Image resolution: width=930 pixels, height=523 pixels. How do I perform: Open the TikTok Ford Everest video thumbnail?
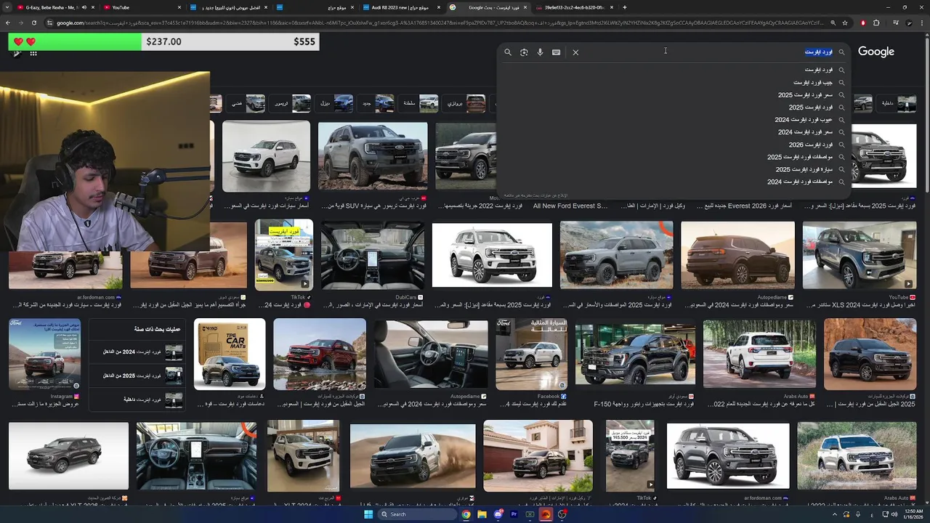click(284, 255)
